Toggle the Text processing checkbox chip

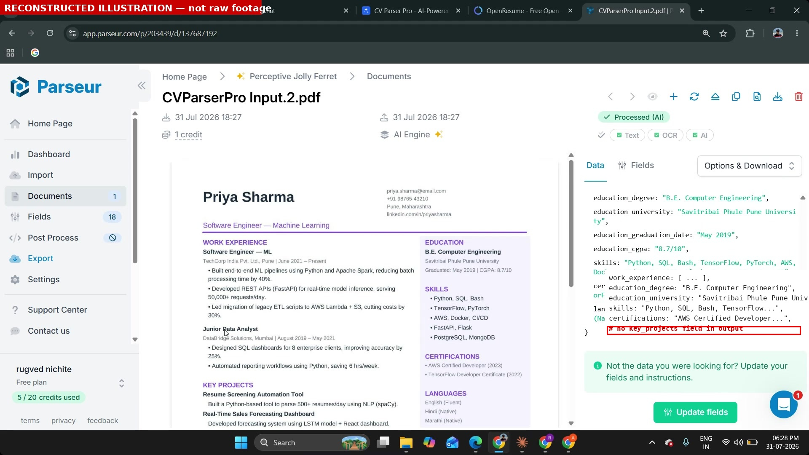(x=627, y=135)
